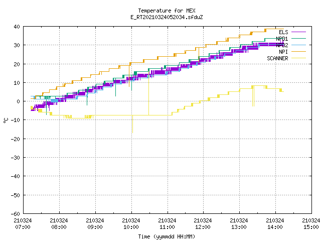
Task: Click the x-axis time label '12:00'
Action: (203, 227)
